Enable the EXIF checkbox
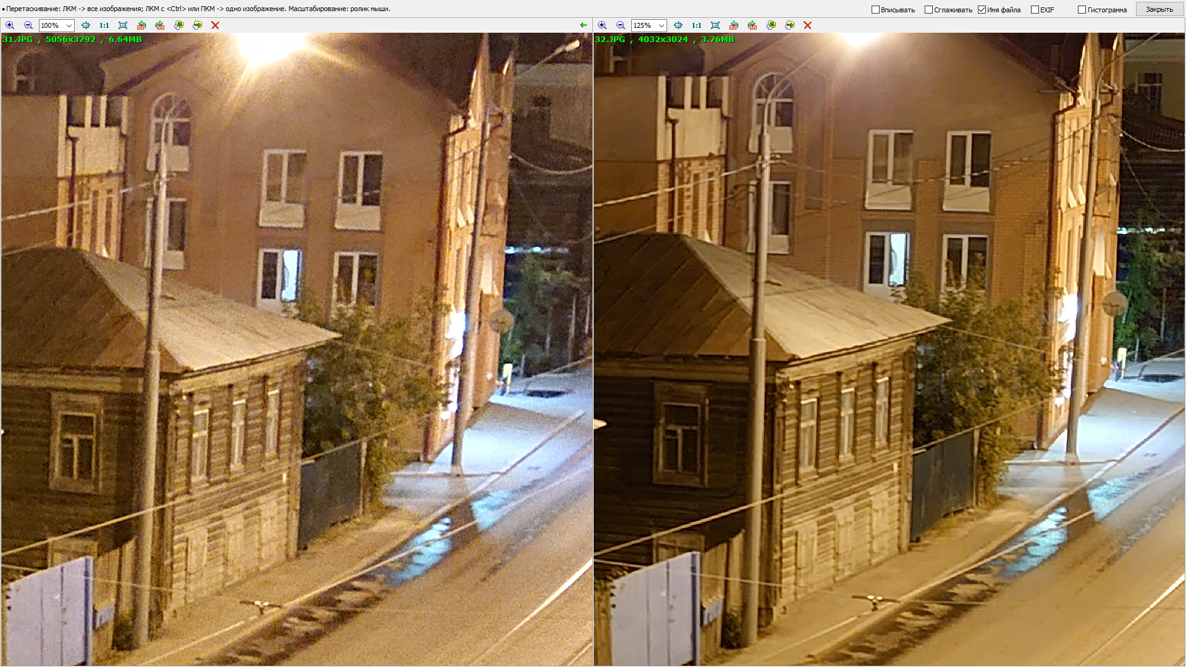Screen dimensions: 1186x667 click(x=1035, y=9)
